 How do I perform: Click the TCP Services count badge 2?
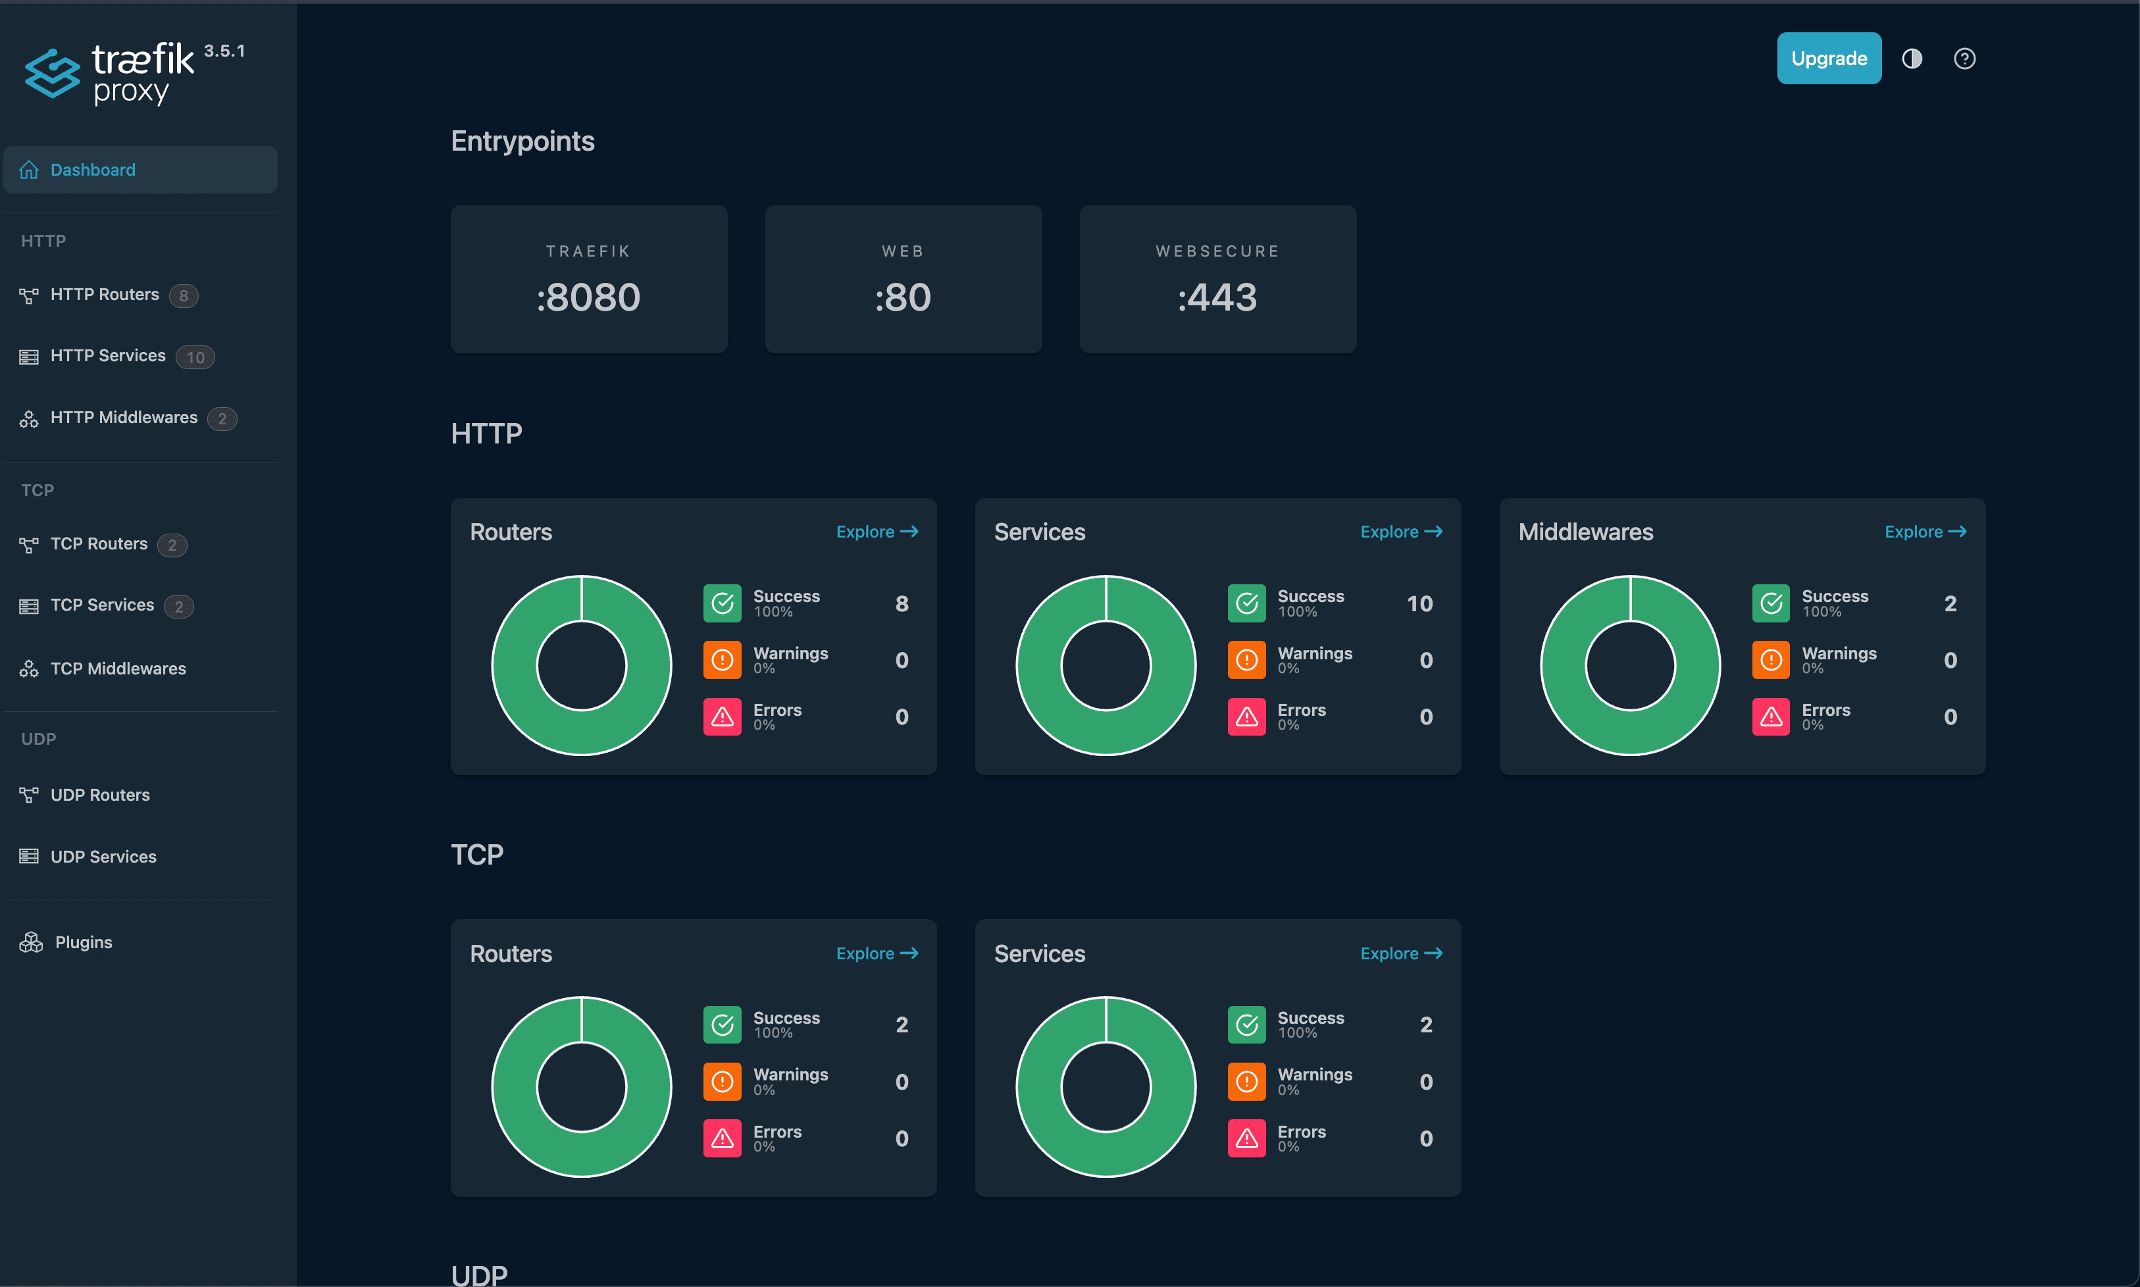(x=178, y=606)
